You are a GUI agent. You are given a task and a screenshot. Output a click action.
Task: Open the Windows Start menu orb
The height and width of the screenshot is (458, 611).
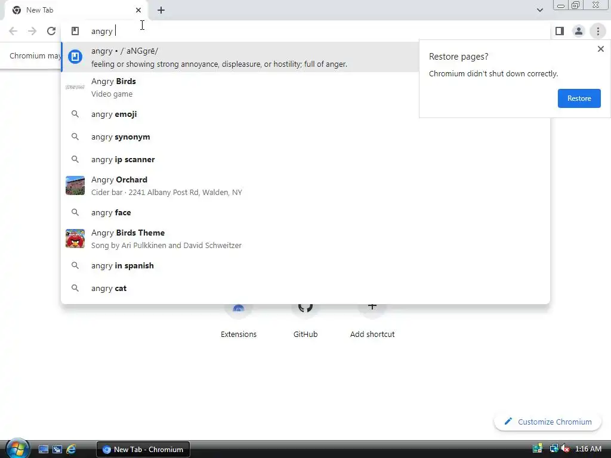pyautogui.click(x=17, y=448)
